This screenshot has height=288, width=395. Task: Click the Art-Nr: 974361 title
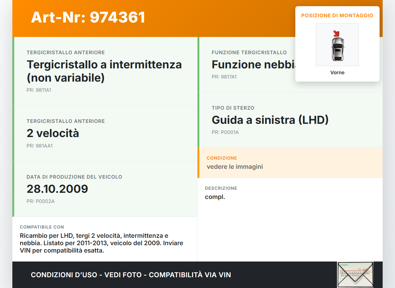point(88,17)
